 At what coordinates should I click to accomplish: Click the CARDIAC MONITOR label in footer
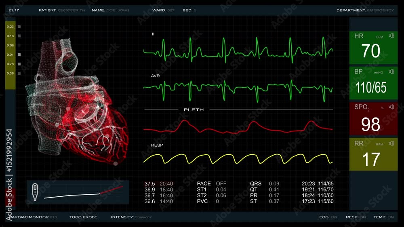tap(33, 217)
